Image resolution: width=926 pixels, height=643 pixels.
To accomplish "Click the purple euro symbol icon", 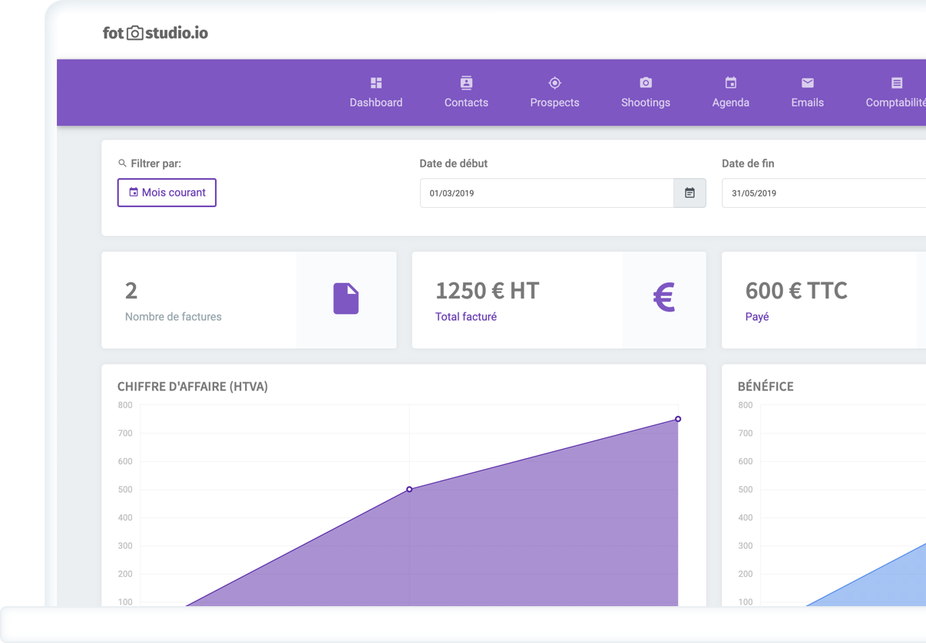I will tap(663, 298).
